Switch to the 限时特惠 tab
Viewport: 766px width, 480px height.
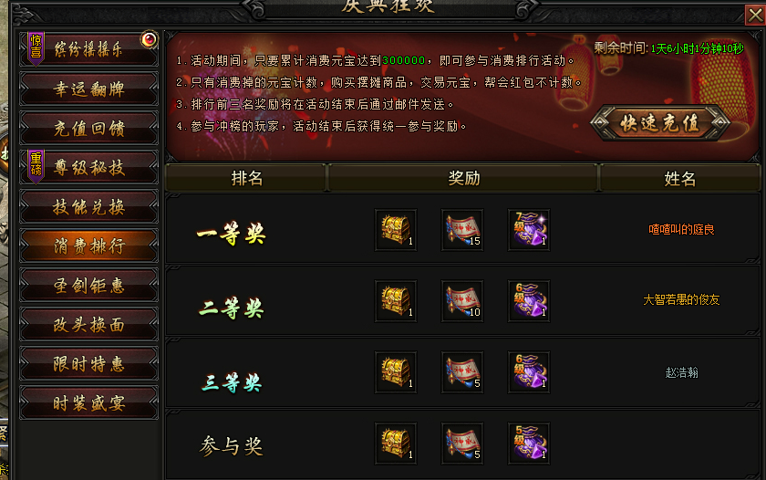(89, 364)
